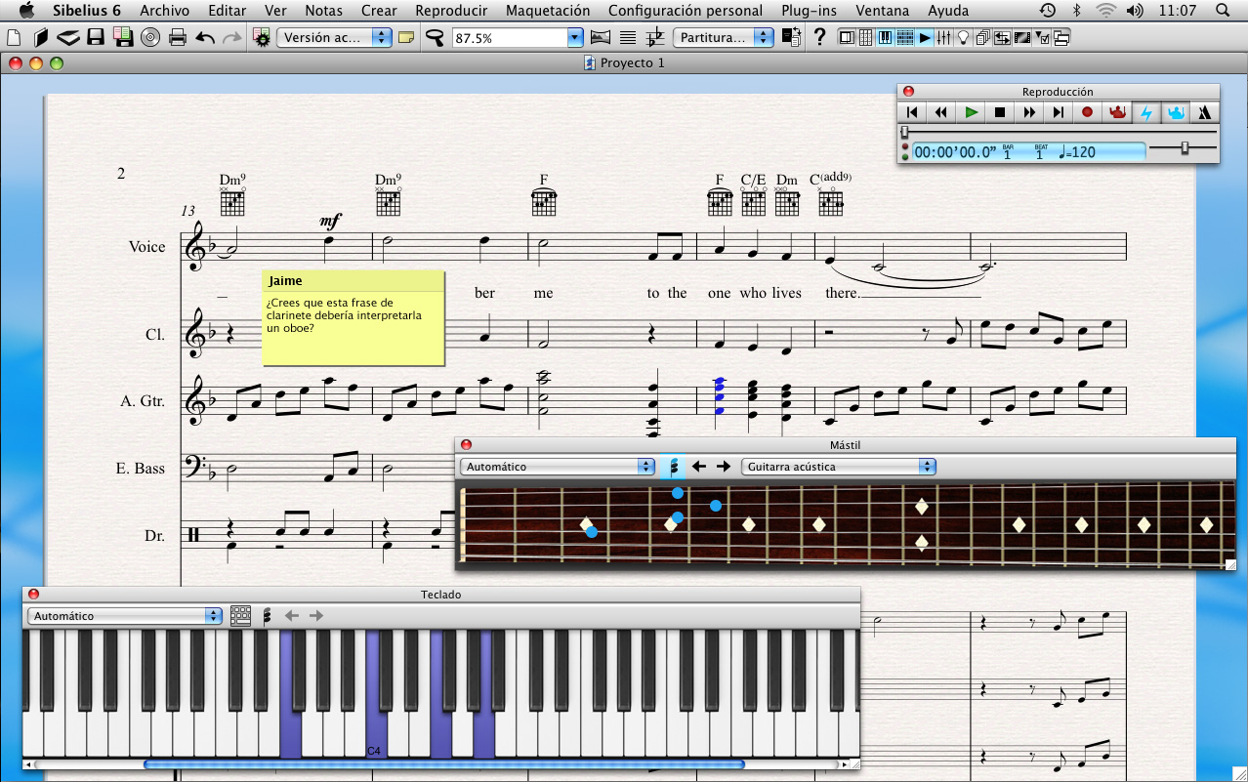The height and width of the screenshot is (782, 1248).
Task: Click the Spotlight magnifier in the menu bar
Action: (x=1223, y=11)
